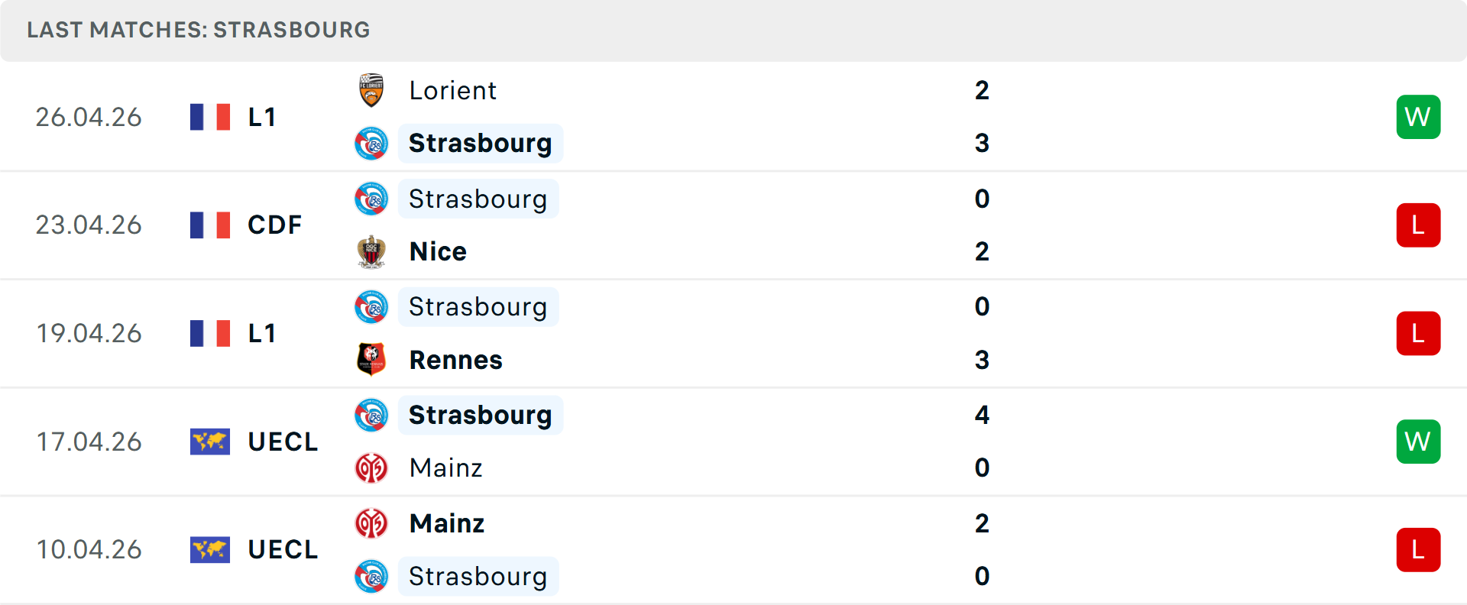The image size is (1467, 605).
Task: Select the Strasbourg logo in the Lorient match
Action: click(371, 143)
